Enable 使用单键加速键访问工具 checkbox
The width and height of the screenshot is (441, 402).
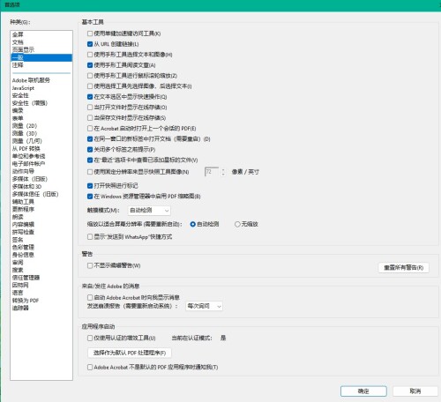click(x=90, y=33)
